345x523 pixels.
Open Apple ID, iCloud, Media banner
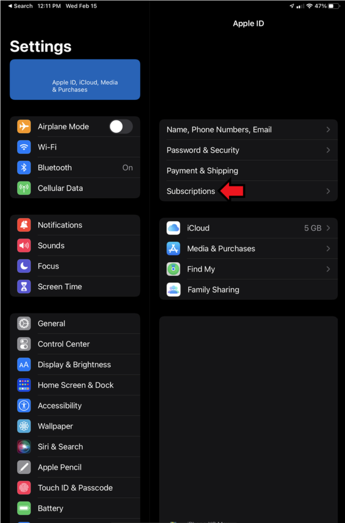pos(75,79)
